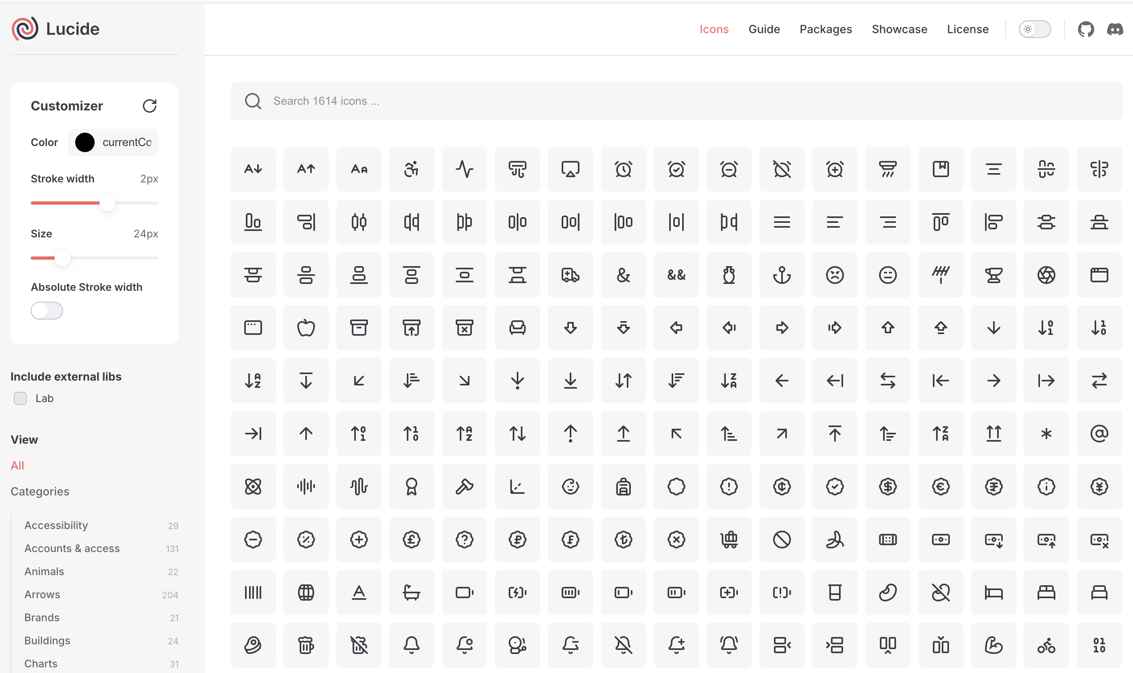The width and height of the screenshot is (1133, 673).
Task: Go to the Showcase page
Action: (899, 30)
